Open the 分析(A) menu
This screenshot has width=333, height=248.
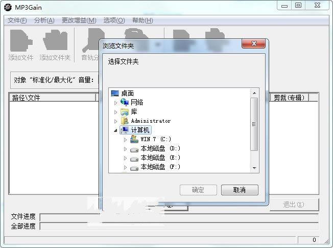(44, 20)
